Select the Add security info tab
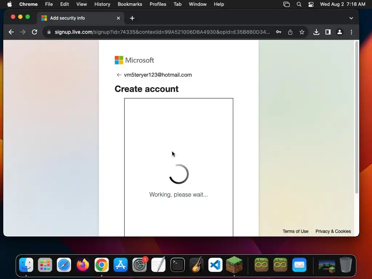 click(x=81, y=18)
